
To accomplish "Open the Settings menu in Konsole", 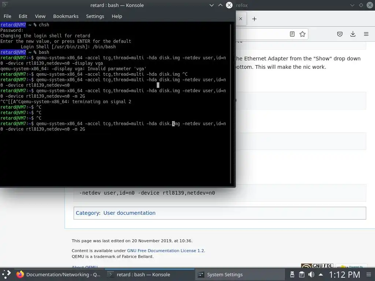I will (95, 16).
